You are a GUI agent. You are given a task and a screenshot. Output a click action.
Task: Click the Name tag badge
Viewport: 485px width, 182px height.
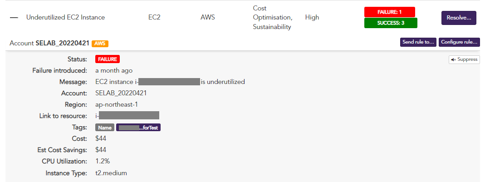click(105, 128)
